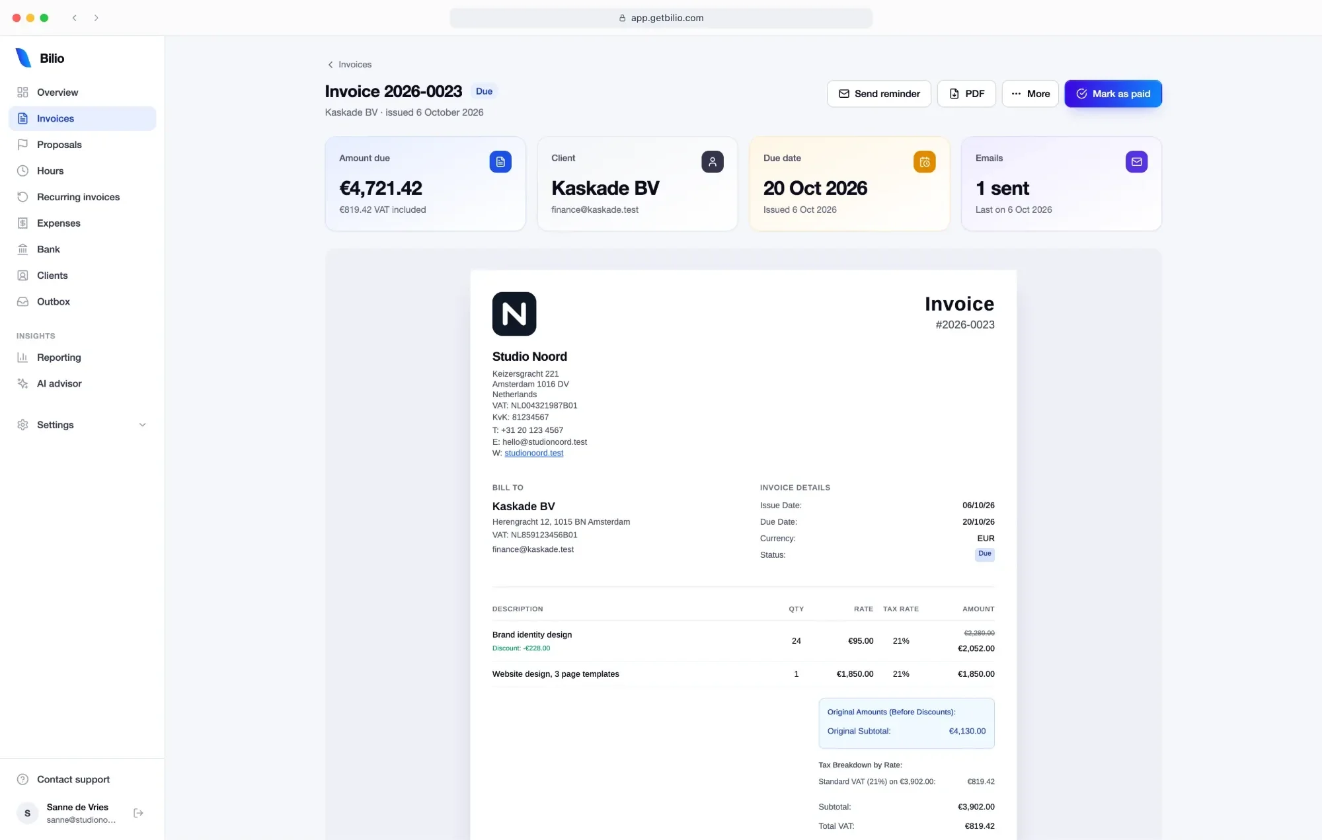Click the Settings gear icon

click(22, 425)
